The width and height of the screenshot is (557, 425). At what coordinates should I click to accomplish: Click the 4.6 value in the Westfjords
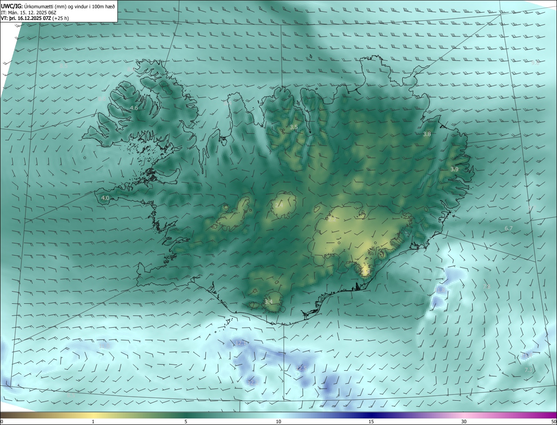(x=134, y=108)
